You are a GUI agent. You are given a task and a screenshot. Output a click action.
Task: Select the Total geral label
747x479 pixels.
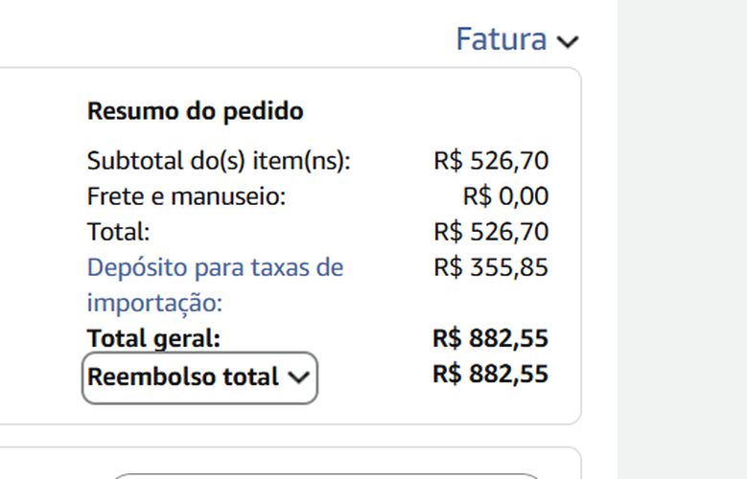pyautogui.click(x=153, y=338)
